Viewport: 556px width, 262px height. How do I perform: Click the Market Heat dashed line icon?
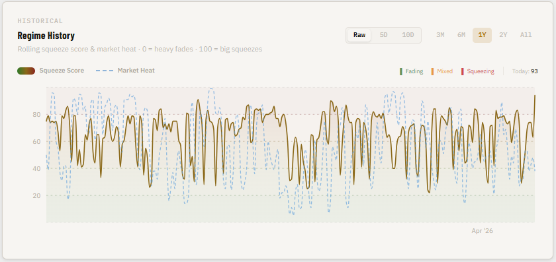pyautogui.click(x=105, y=71)
